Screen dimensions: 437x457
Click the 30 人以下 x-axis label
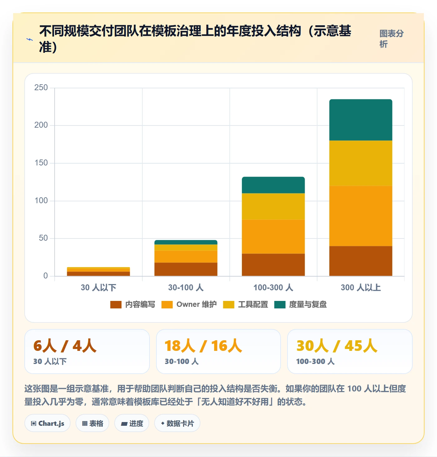pos(99,287)
